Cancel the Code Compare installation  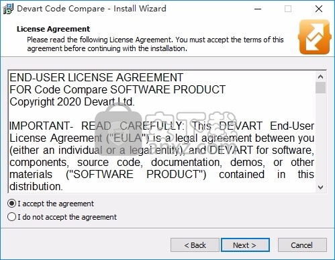(x=302, y=245)
